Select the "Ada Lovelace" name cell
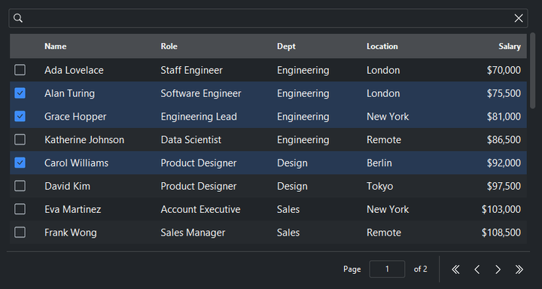542x289 pixels. (74, 70)
